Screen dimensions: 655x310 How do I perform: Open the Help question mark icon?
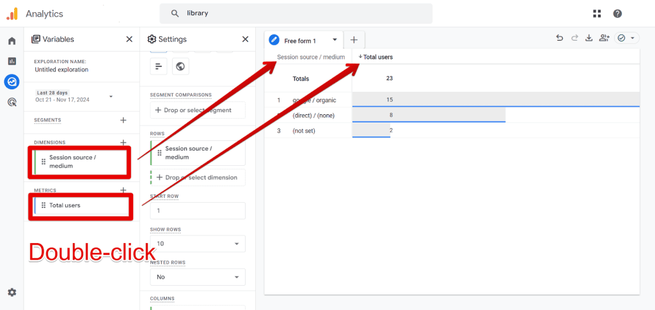pos(617,14)
